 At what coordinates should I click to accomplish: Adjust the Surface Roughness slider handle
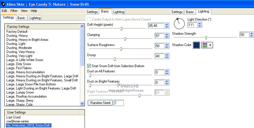(x=121, y=49)
